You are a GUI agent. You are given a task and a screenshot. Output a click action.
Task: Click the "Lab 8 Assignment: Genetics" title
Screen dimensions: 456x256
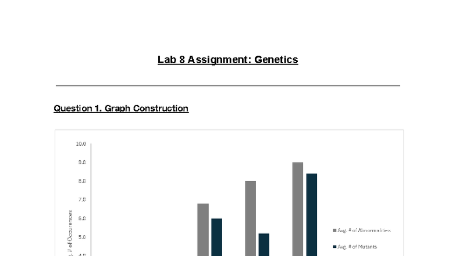(227, 59)
